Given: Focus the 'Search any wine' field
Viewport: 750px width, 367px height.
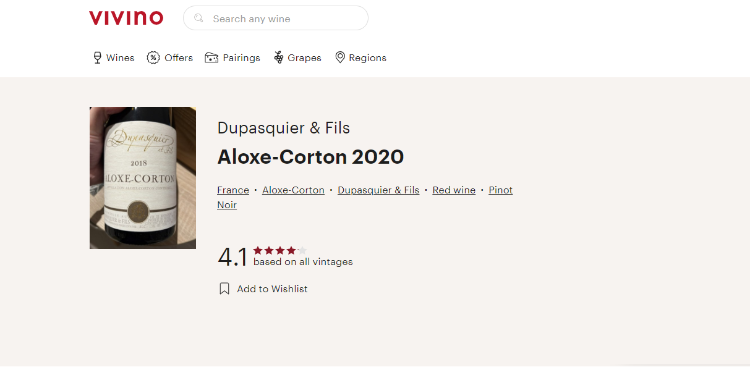Looking at the screenshot, I should [x=284, y=19].
